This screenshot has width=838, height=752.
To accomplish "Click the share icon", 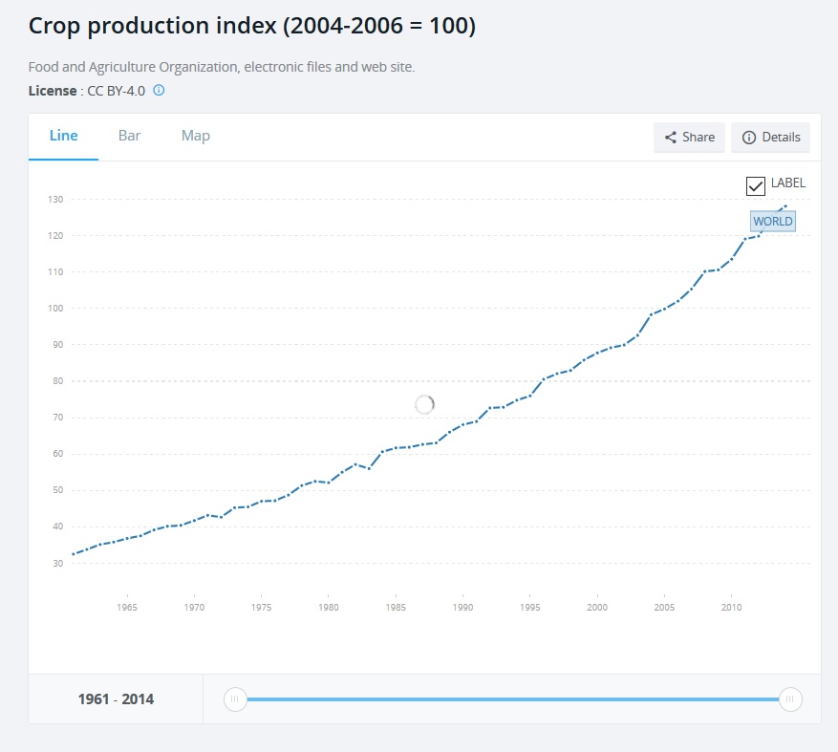I will [671, 137].
